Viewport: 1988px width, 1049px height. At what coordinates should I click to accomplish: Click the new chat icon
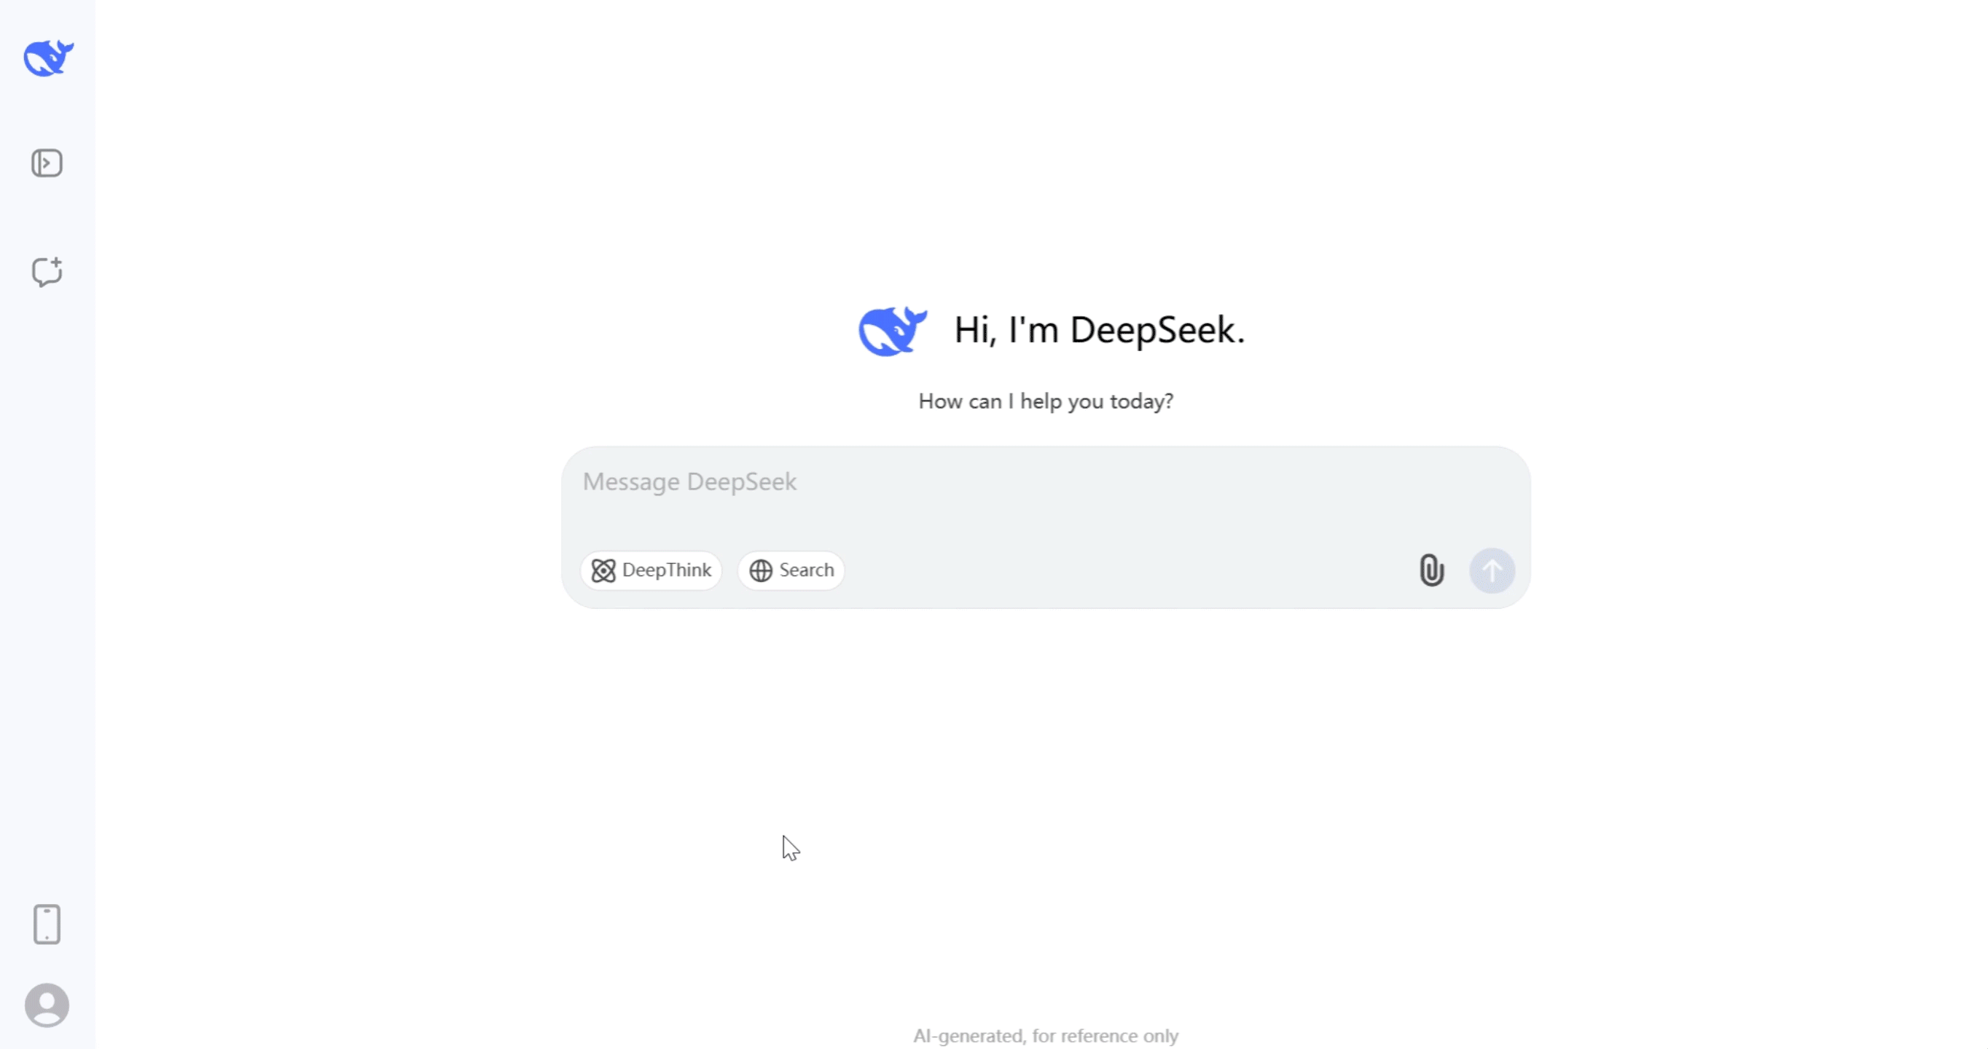click(x=47, y=272)
